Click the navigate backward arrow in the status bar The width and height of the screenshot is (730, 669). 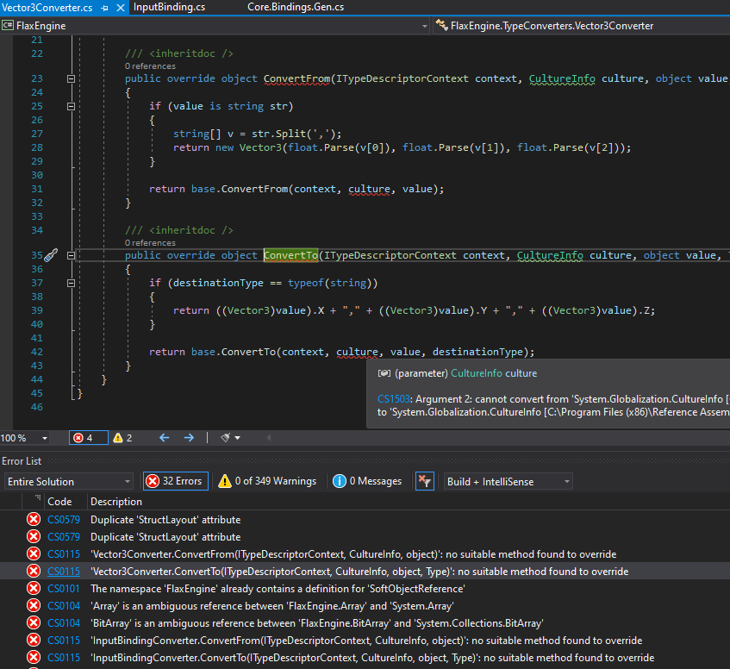pos(163,438)
